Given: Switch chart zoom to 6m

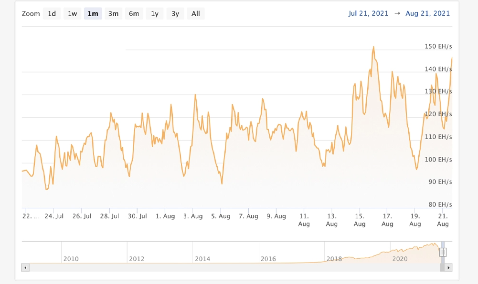Looking at the screenshot, I should click(134, 14).
